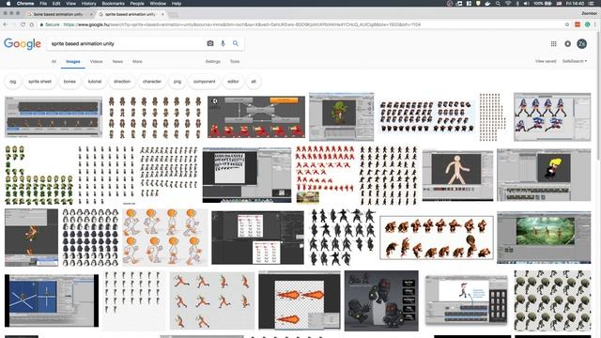The width and height of the screenshot is (601, 338).
Task: Open macOS Spotlight search
Action: pos(498,4)
